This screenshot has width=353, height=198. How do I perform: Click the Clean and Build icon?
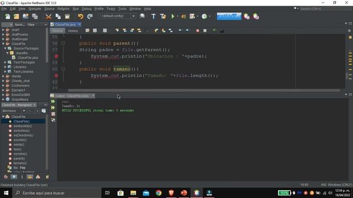pyautogui.click(x=163, y=16)
